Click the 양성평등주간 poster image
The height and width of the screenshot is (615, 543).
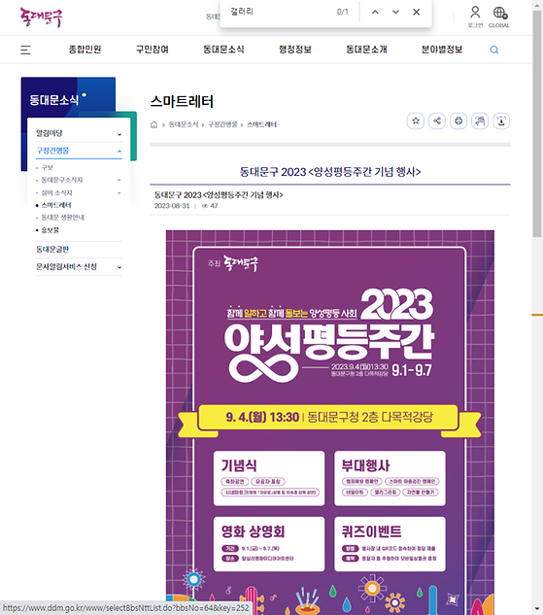329,422
